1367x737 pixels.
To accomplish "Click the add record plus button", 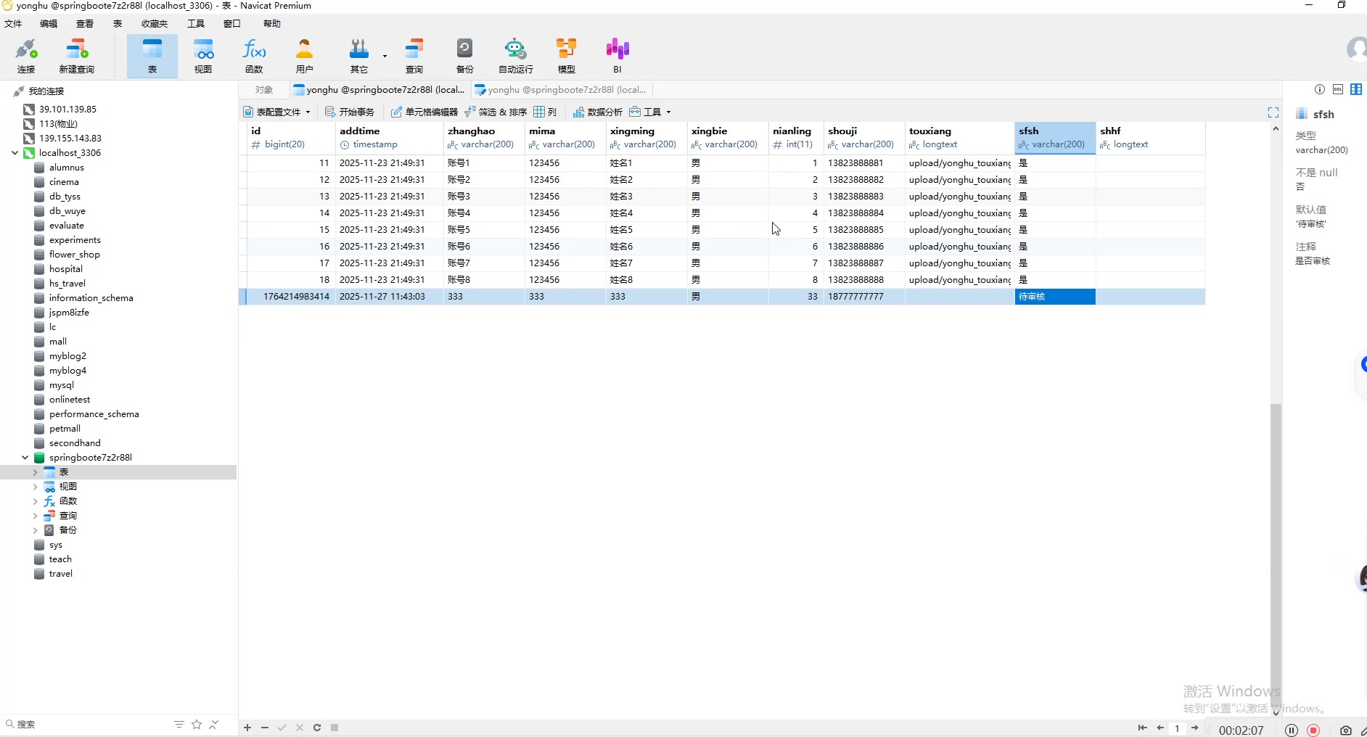I will pos(247,728).
